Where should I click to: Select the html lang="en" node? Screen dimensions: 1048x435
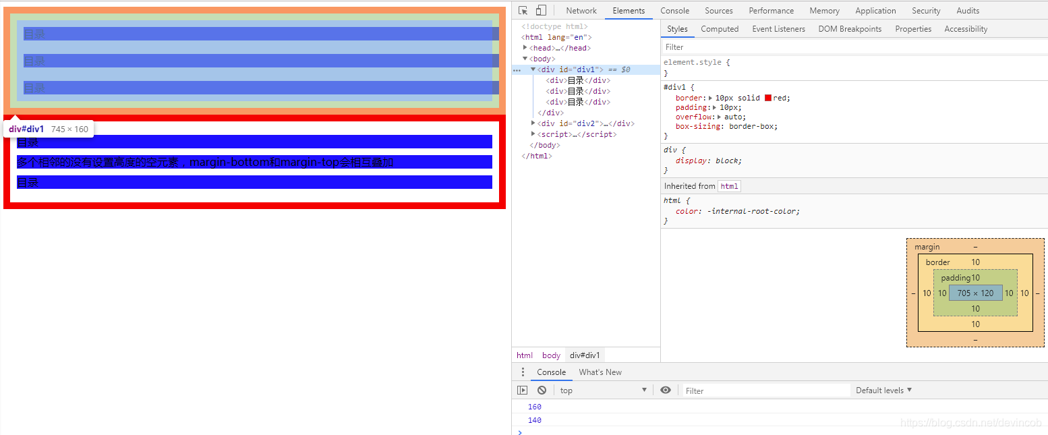coord(556,37)
